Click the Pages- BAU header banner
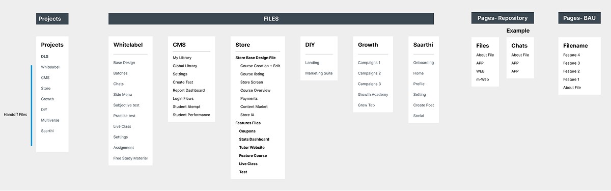This screenshot has height=191, width=611. (x=579, y=18)
